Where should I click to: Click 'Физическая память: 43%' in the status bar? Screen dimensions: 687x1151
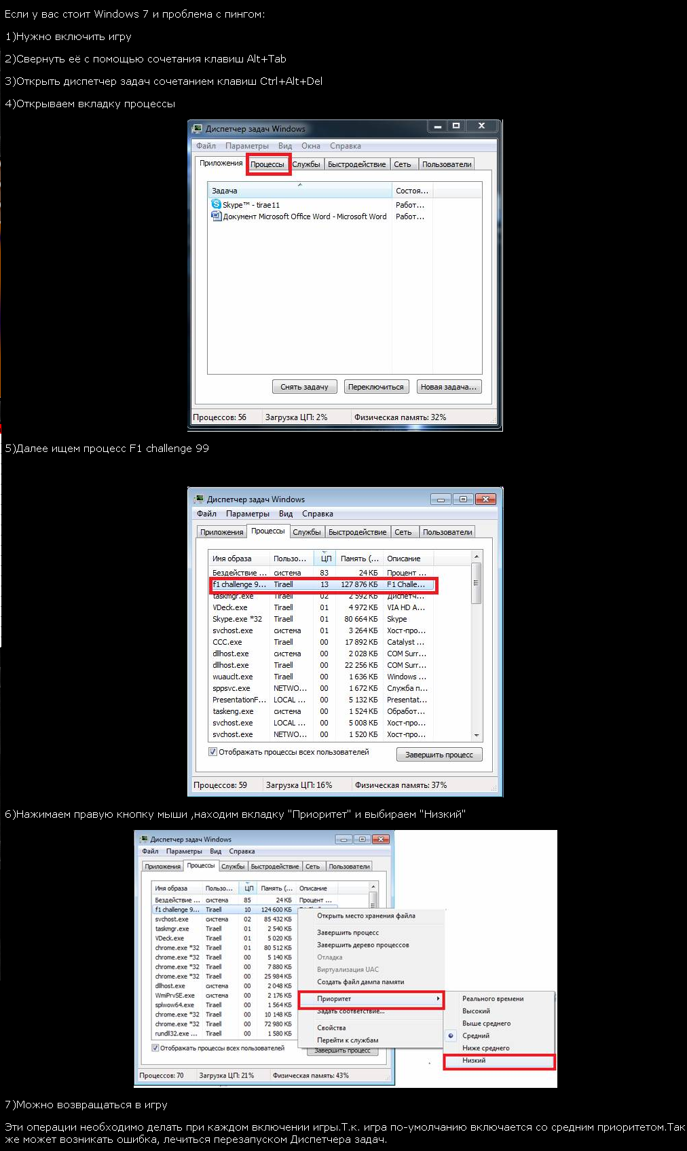click(x=310, y=1075)
